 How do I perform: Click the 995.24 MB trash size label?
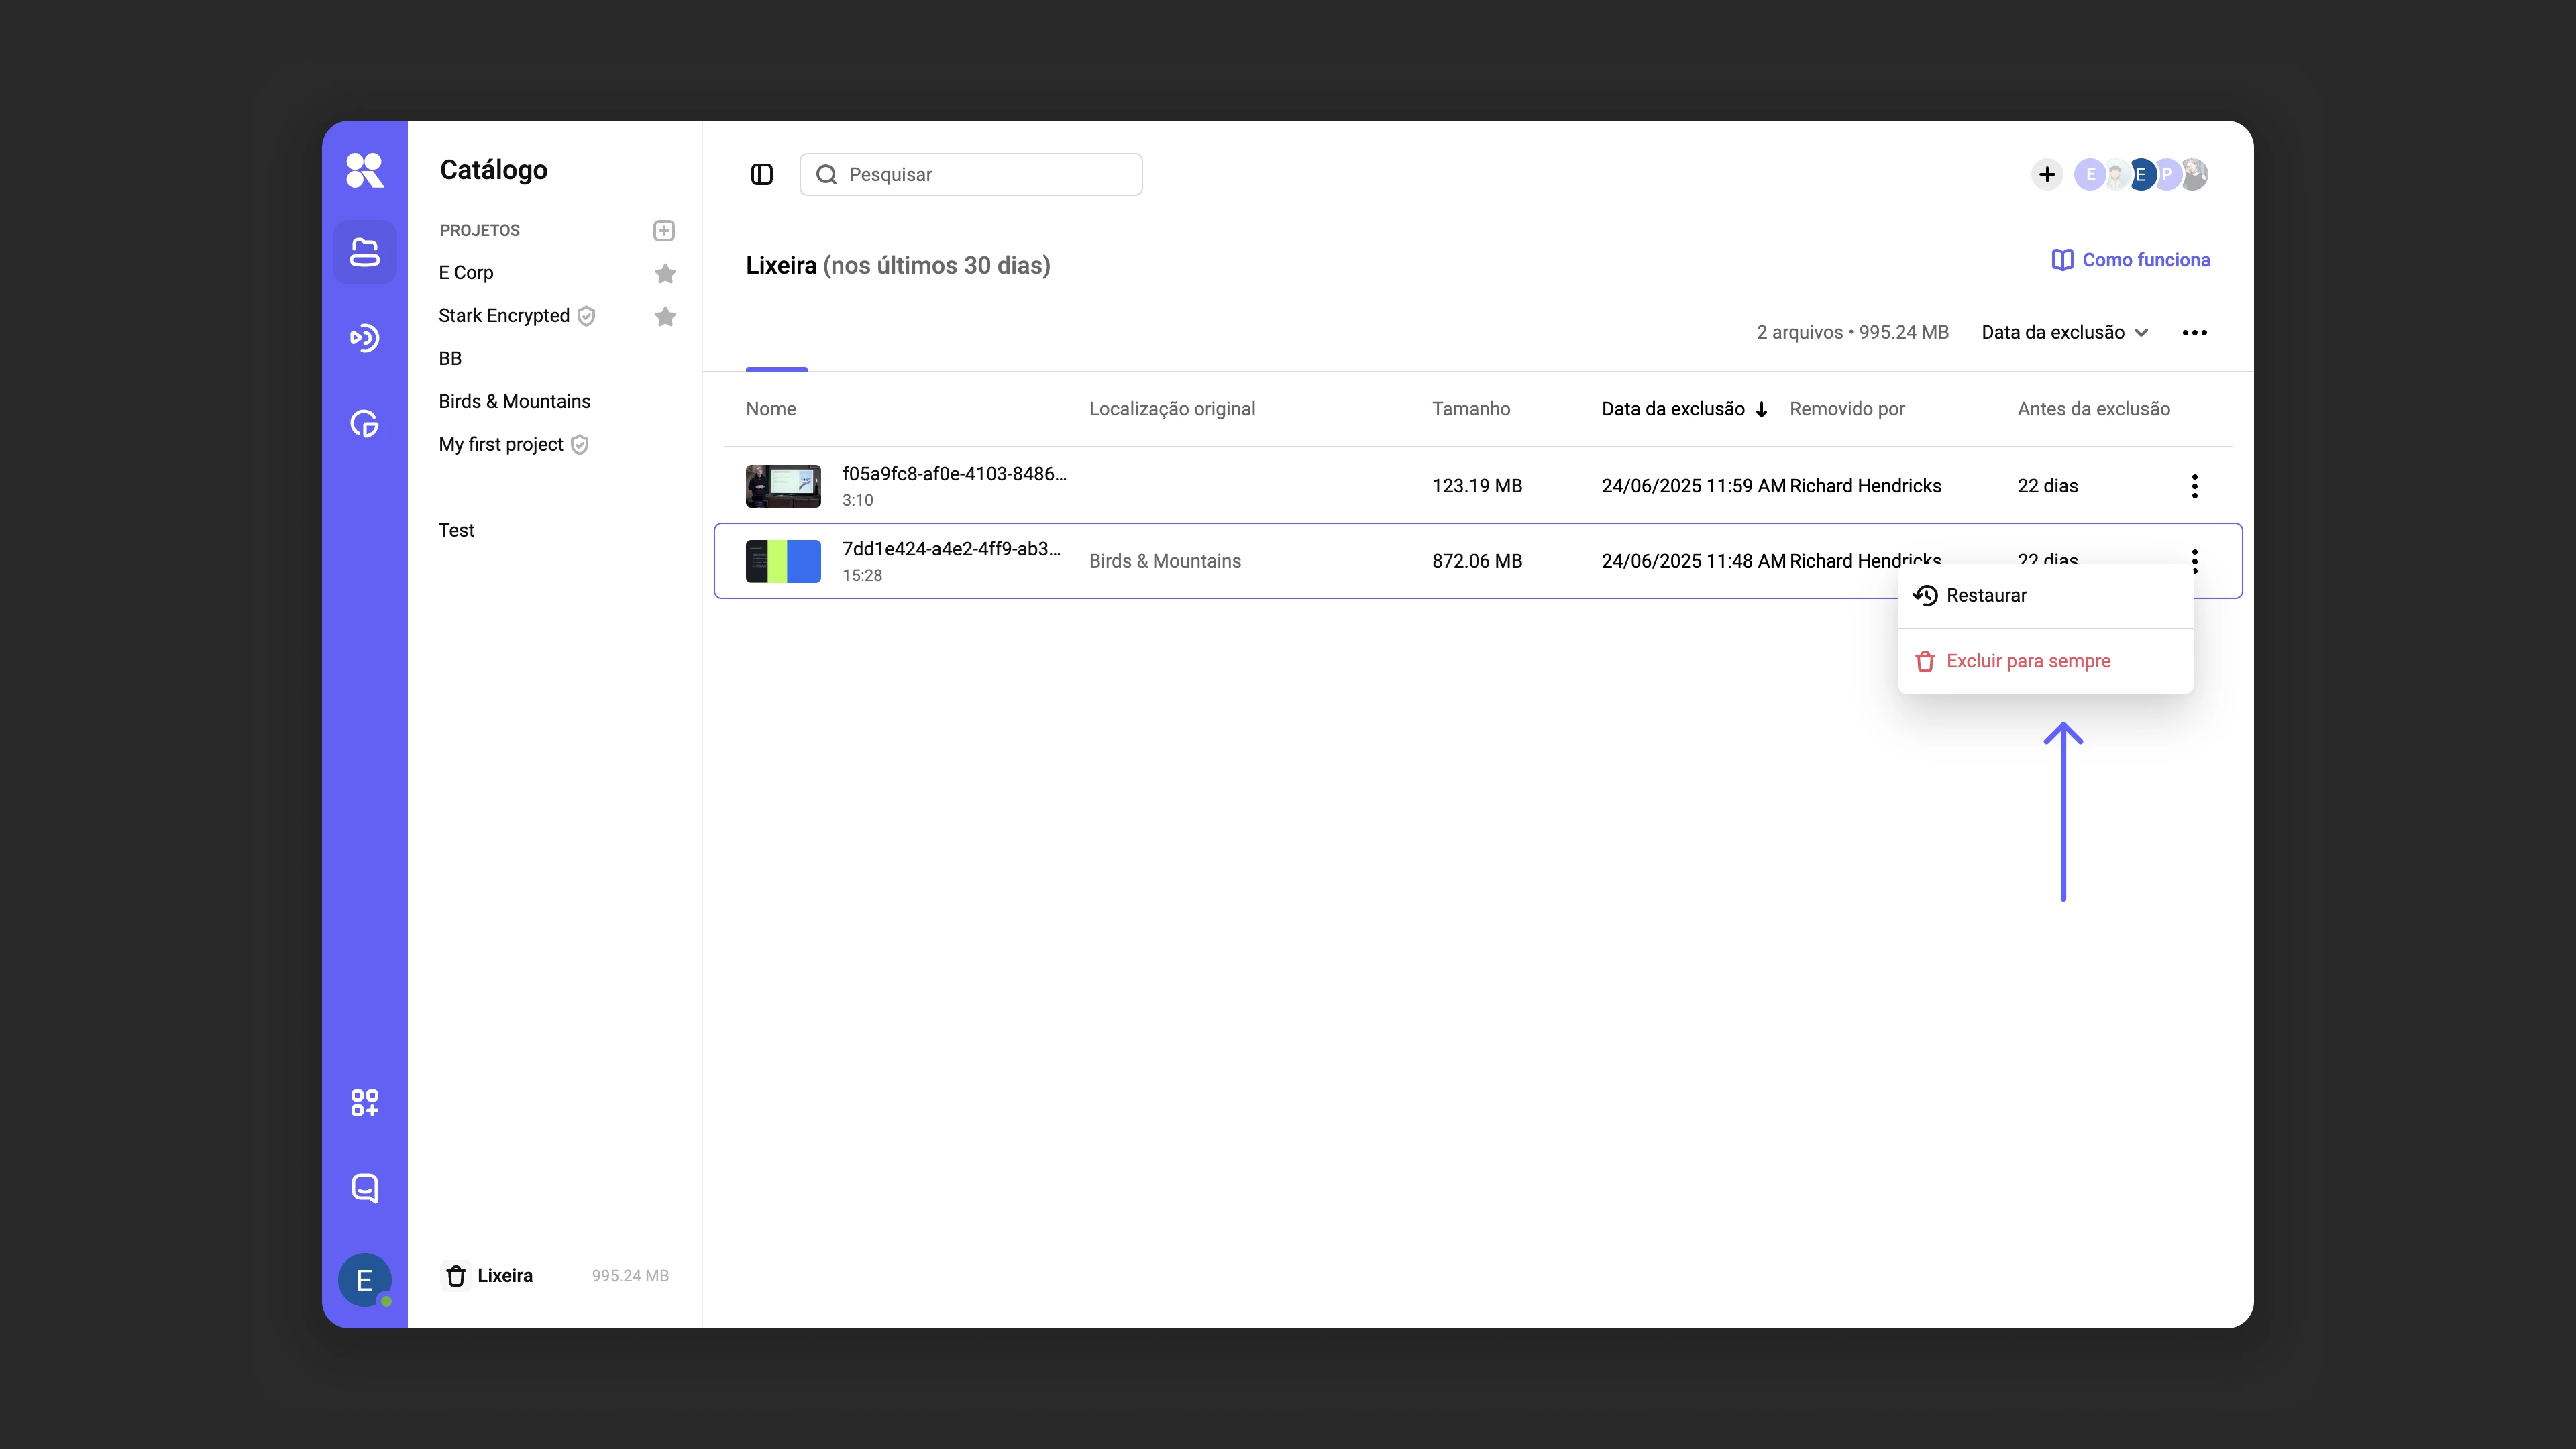click(630, 1276)
